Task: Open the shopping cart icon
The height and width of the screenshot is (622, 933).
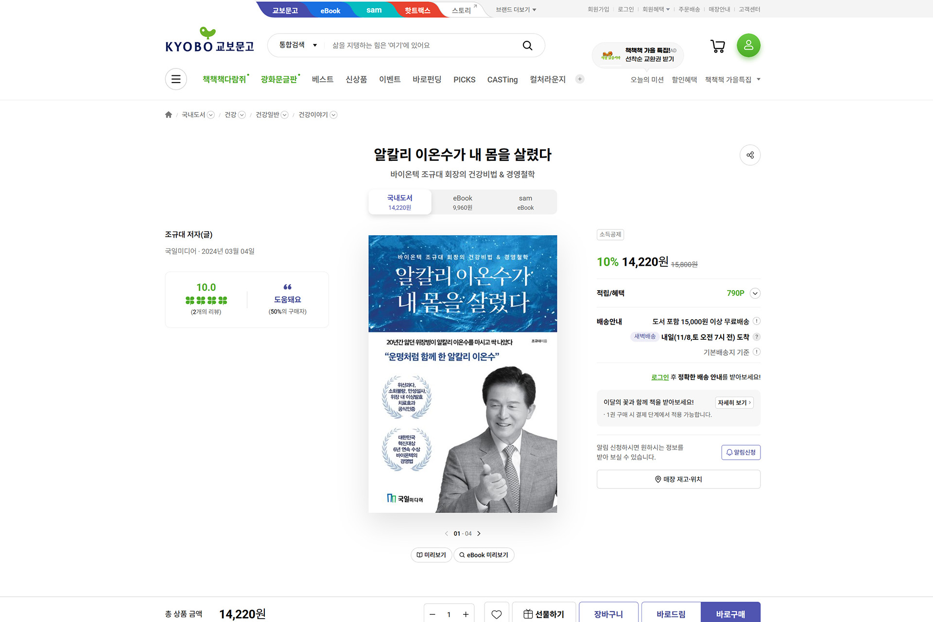Action: pos(718,46)
